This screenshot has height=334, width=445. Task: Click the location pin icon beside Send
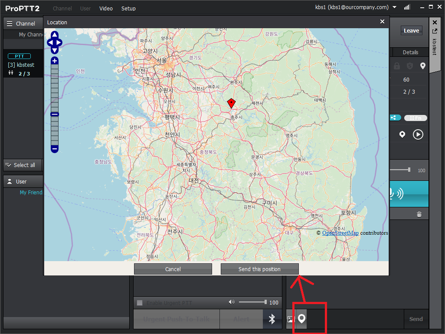pyautogui.click(x=301, y=319)
